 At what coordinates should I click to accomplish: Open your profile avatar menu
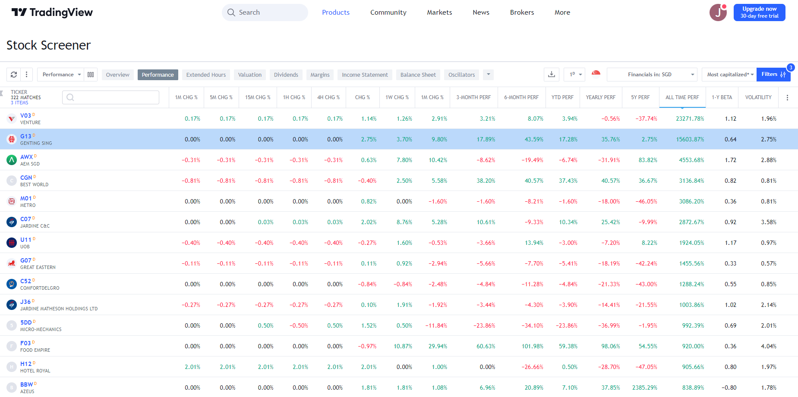[x=718, y=12]
